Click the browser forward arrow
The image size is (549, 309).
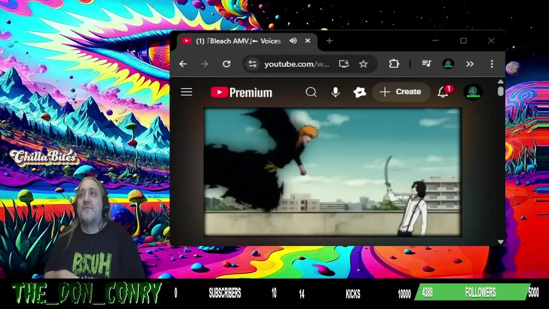click(x=205, y=64)
